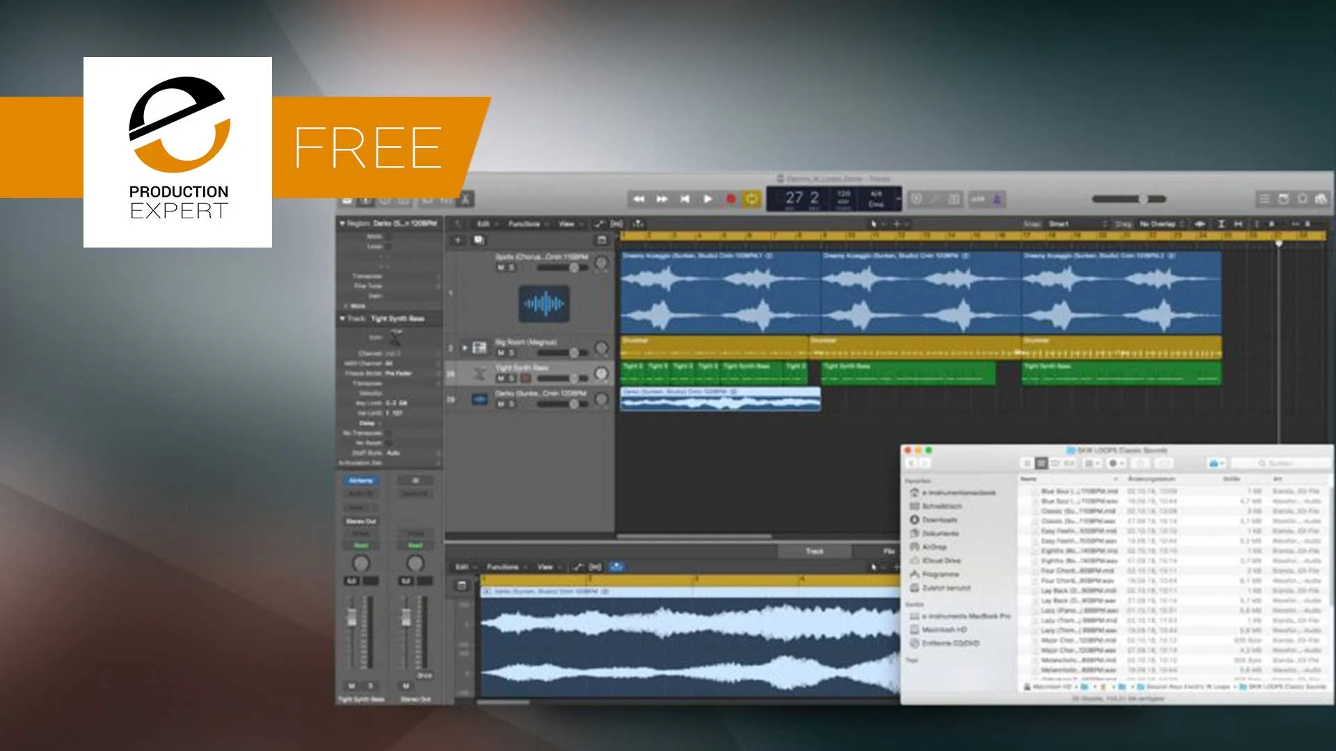
Task: Open the Edit menu in audio editor
Action: tap(463, 567)
